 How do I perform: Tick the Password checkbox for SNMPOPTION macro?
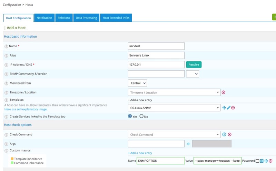257,161
